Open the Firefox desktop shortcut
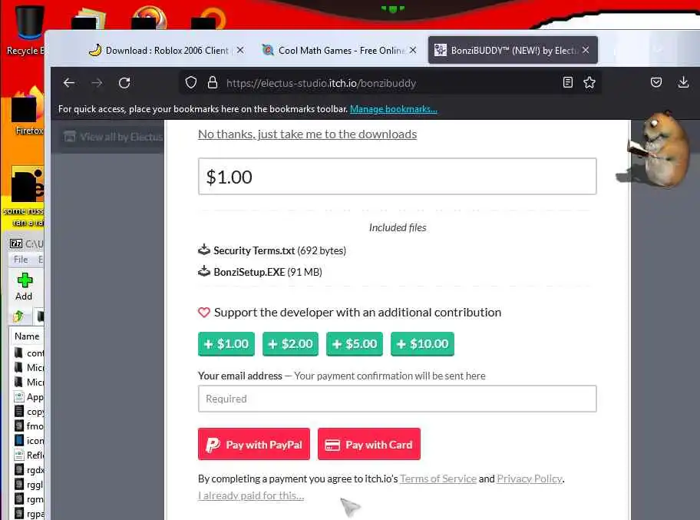Viewport: 700px width, 520px height. pos(28,111)
